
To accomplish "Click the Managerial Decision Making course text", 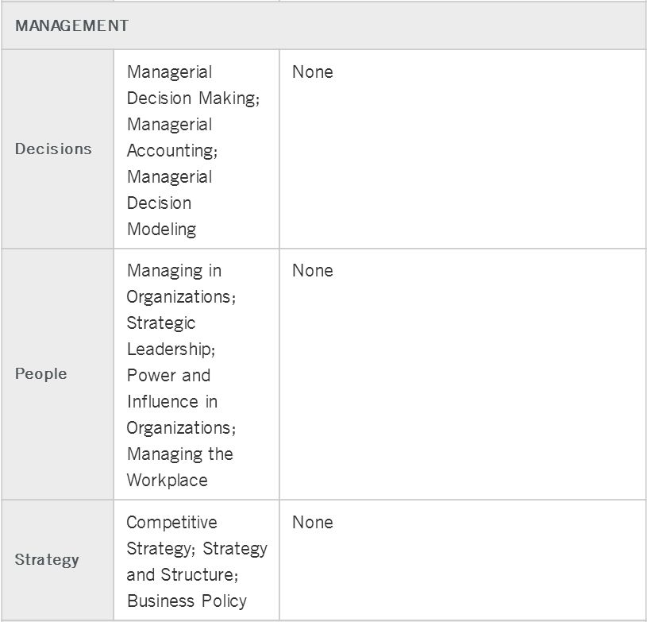I will click(193, 85).
